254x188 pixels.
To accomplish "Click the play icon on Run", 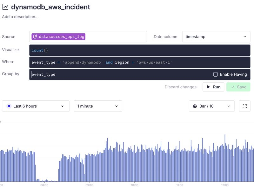I will [x=208, y=87].
